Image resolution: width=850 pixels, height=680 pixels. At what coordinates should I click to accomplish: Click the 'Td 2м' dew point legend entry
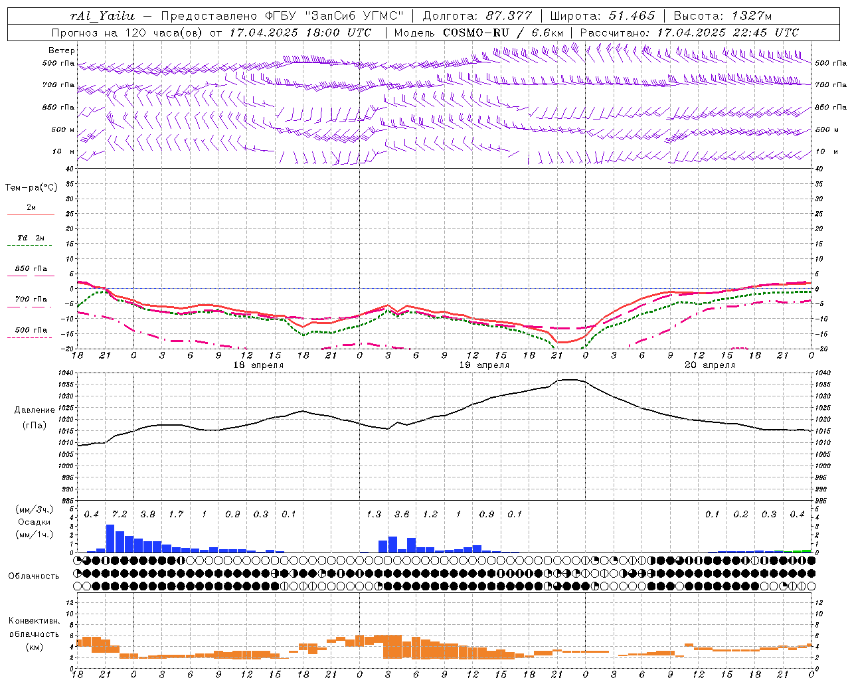pos(31,238)
